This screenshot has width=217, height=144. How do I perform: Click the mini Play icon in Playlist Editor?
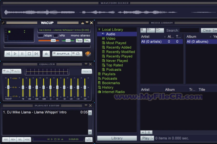[x=52, y=139]
